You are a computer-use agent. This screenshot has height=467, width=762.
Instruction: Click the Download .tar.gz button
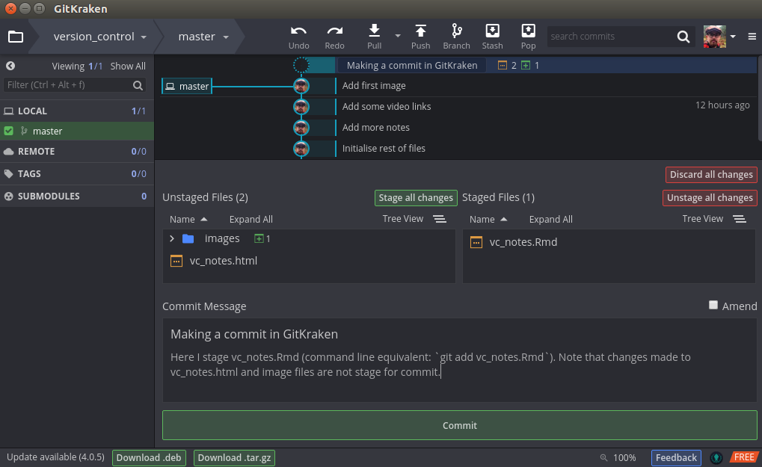click(x=234, y=458)
